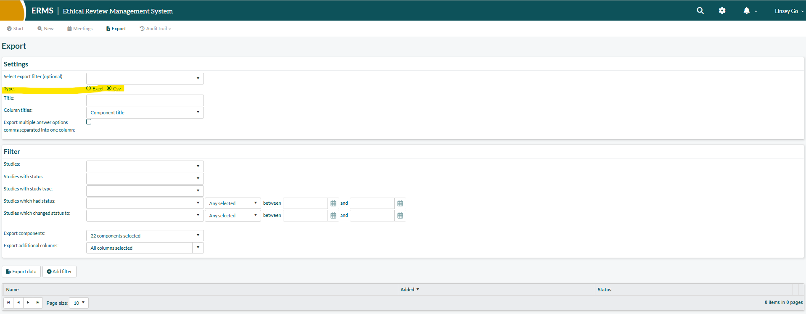This screenshot has height=314, width=806.
Task: Sort by the Status column header
Action: tap(605, 290)
